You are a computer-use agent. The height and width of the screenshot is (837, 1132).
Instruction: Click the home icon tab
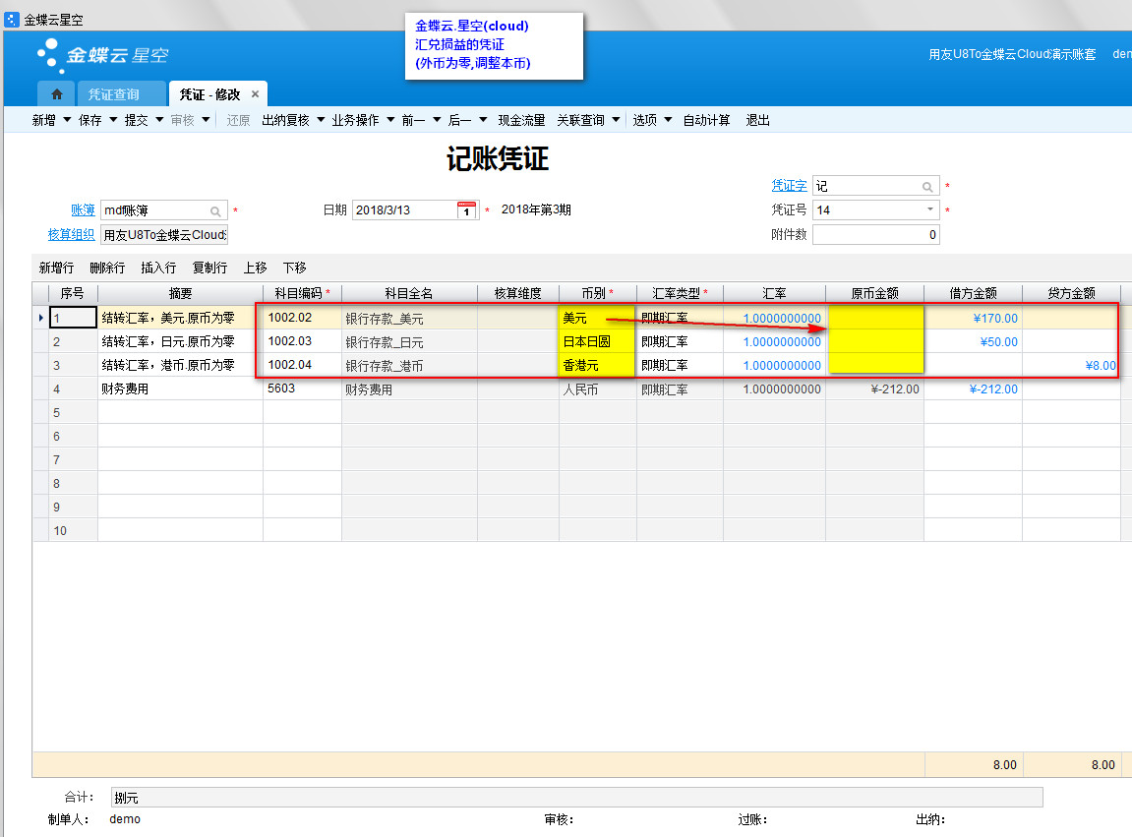click(56, 94)
